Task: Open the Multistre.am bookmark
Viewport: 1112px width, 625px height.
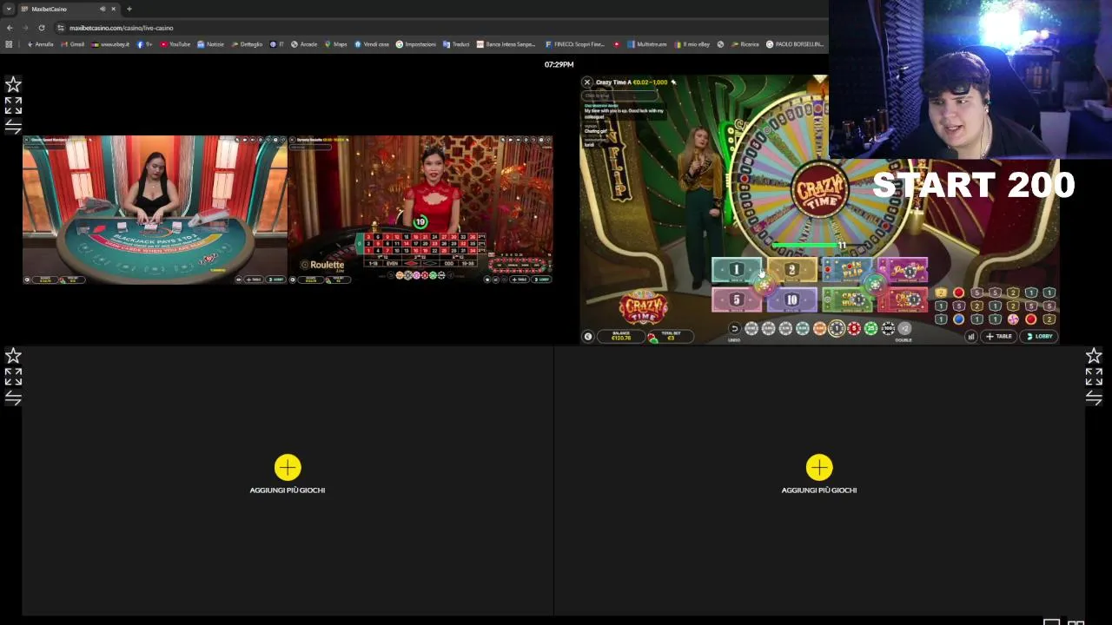Action: pos(647,44)
